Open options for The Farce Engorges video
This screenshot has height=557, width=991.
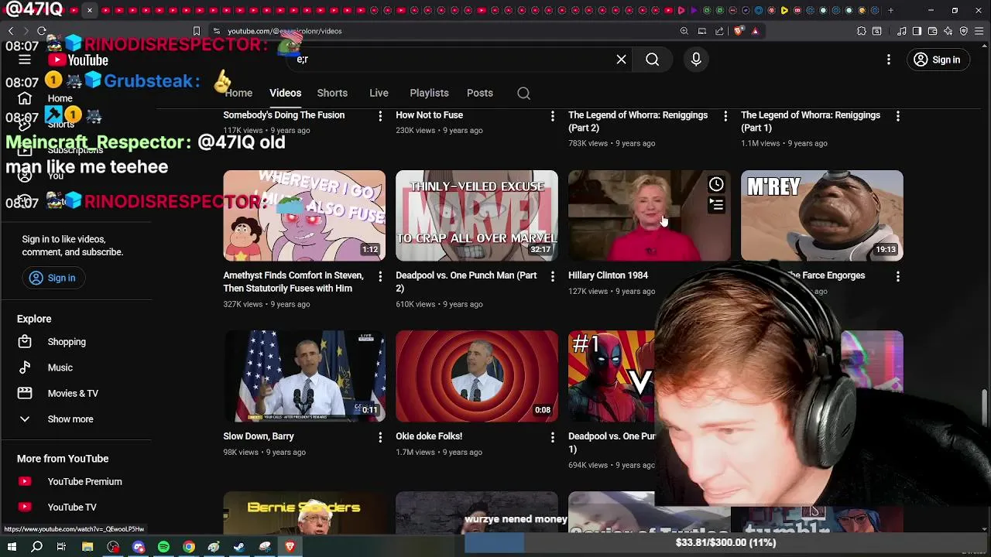[x=897, y=276]
